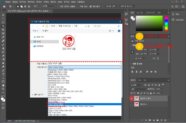186x123 pixels.
Task: Select 네트워크 in navigation pane
Action: coord(40,46)
